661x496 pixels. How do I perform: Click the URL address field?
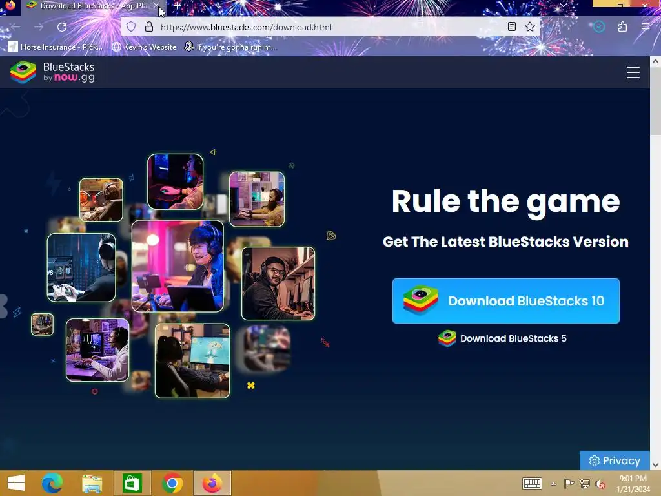(329, 27)
